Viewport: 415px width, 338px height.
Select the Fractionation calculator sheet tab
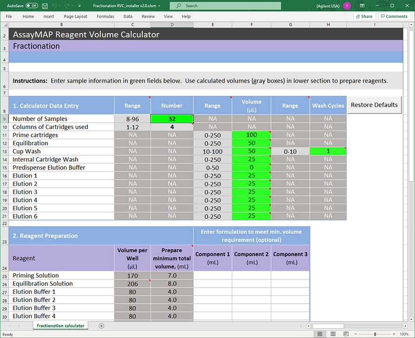tap(60, 326)
